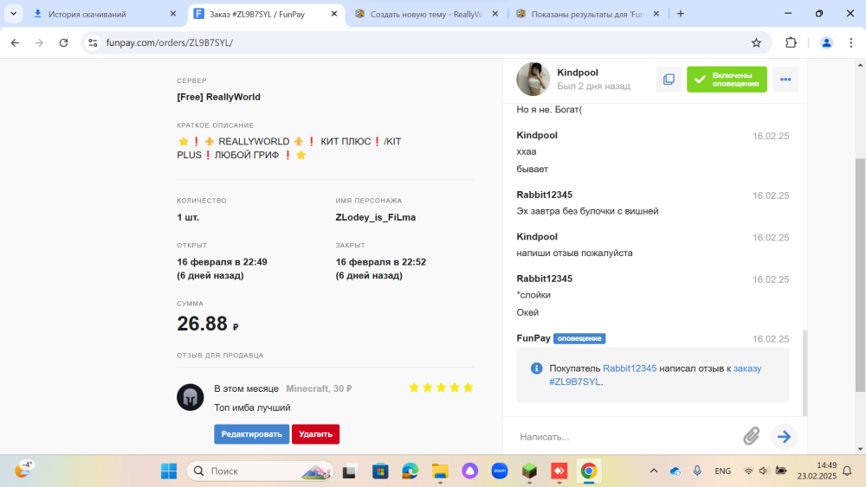
Task: Open Minecraft launcher from taskbar
Action: [530, 471]
